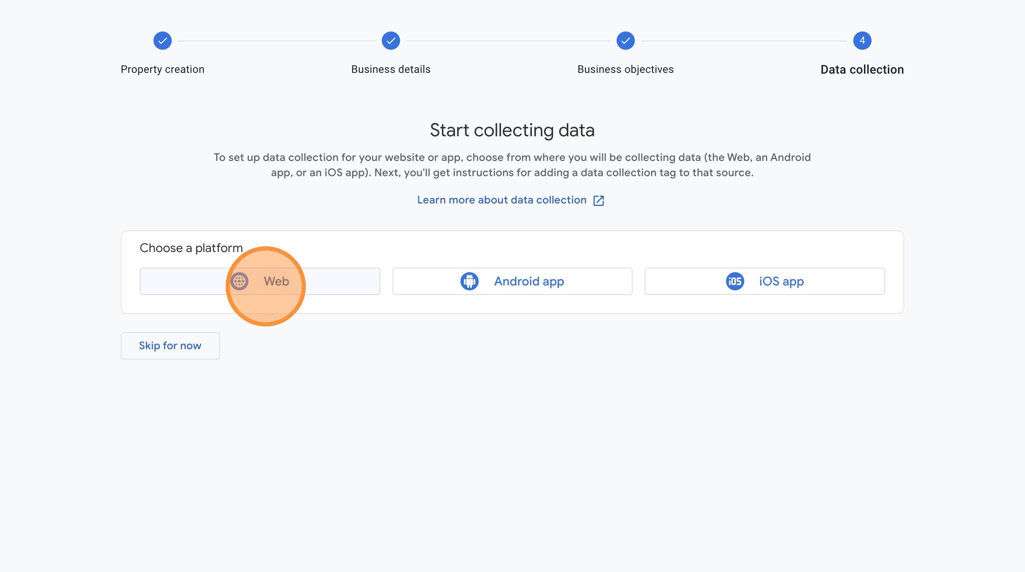Choose iOS app as the platform
The height and width of the screenshot is (572, 1025).
[764, 281]
